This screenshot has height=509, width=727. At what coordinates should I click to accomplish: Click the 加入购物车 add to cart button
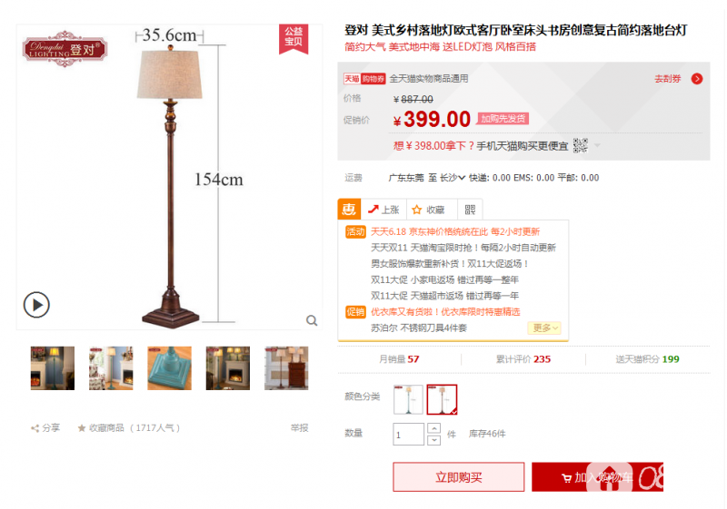click(597, 477)
